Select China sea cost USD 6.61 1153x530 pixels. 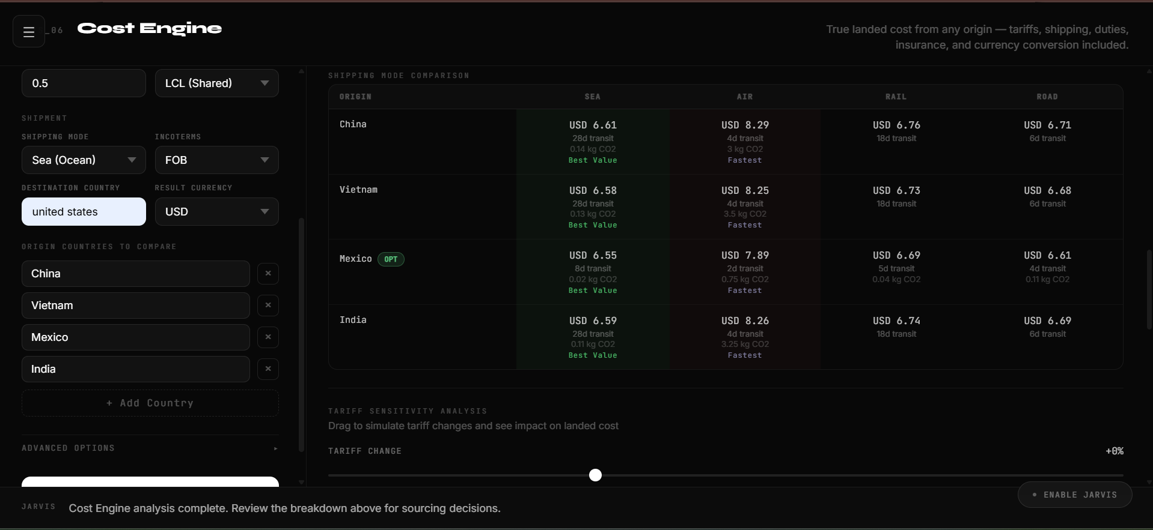pyautogui.click(x=593, y=125)
